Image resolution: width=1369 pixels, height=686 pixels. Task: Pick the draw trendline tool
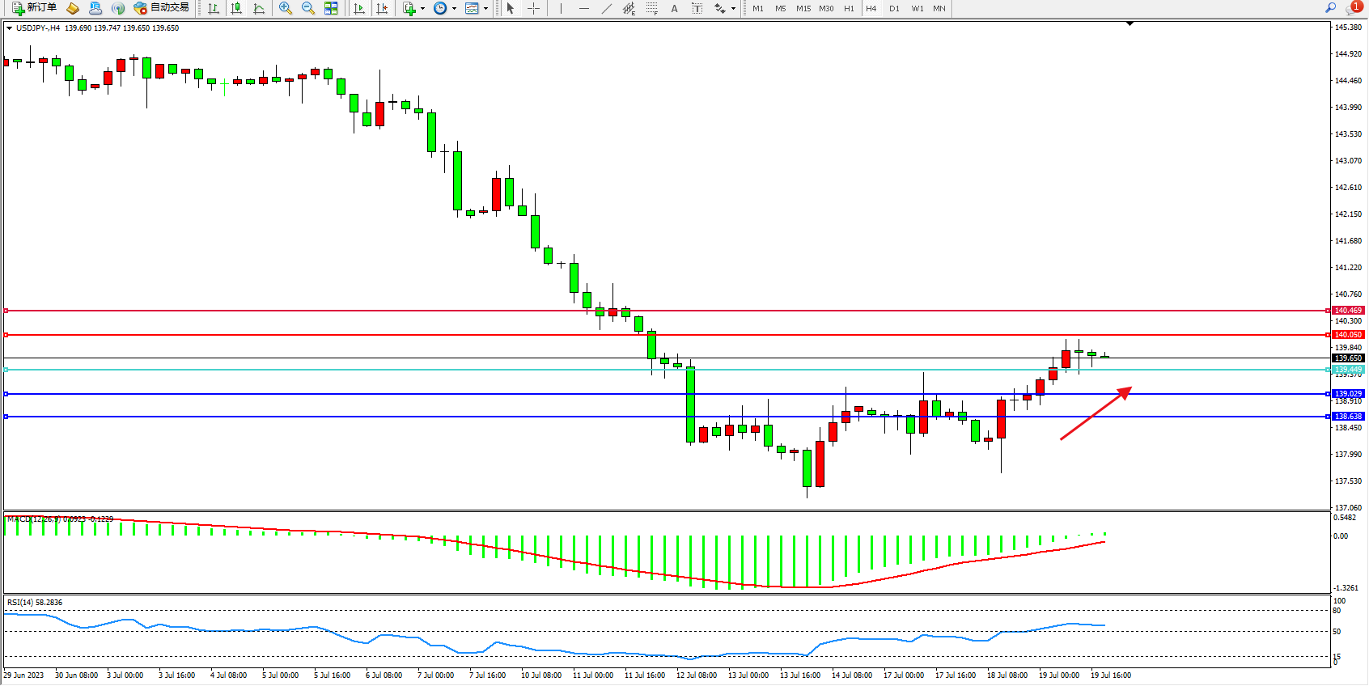[x=607, y=8]
